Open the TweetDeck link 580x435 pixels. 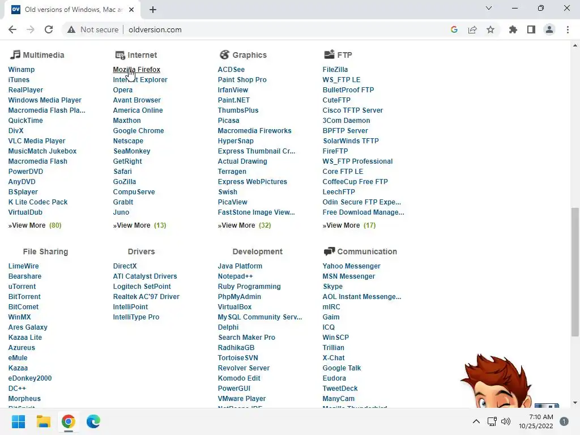click(x=340, y=389)
